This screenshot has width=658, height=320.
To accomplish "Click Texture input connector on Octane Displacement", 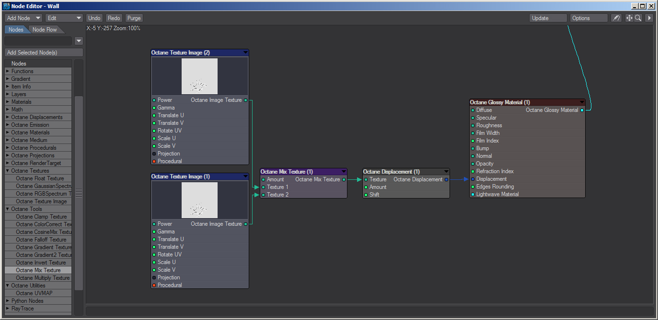I will 366,179.
